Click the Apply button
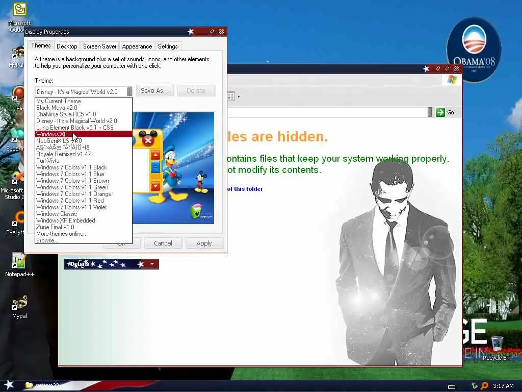This screenshot has height=392, width=522. point(204,243)
